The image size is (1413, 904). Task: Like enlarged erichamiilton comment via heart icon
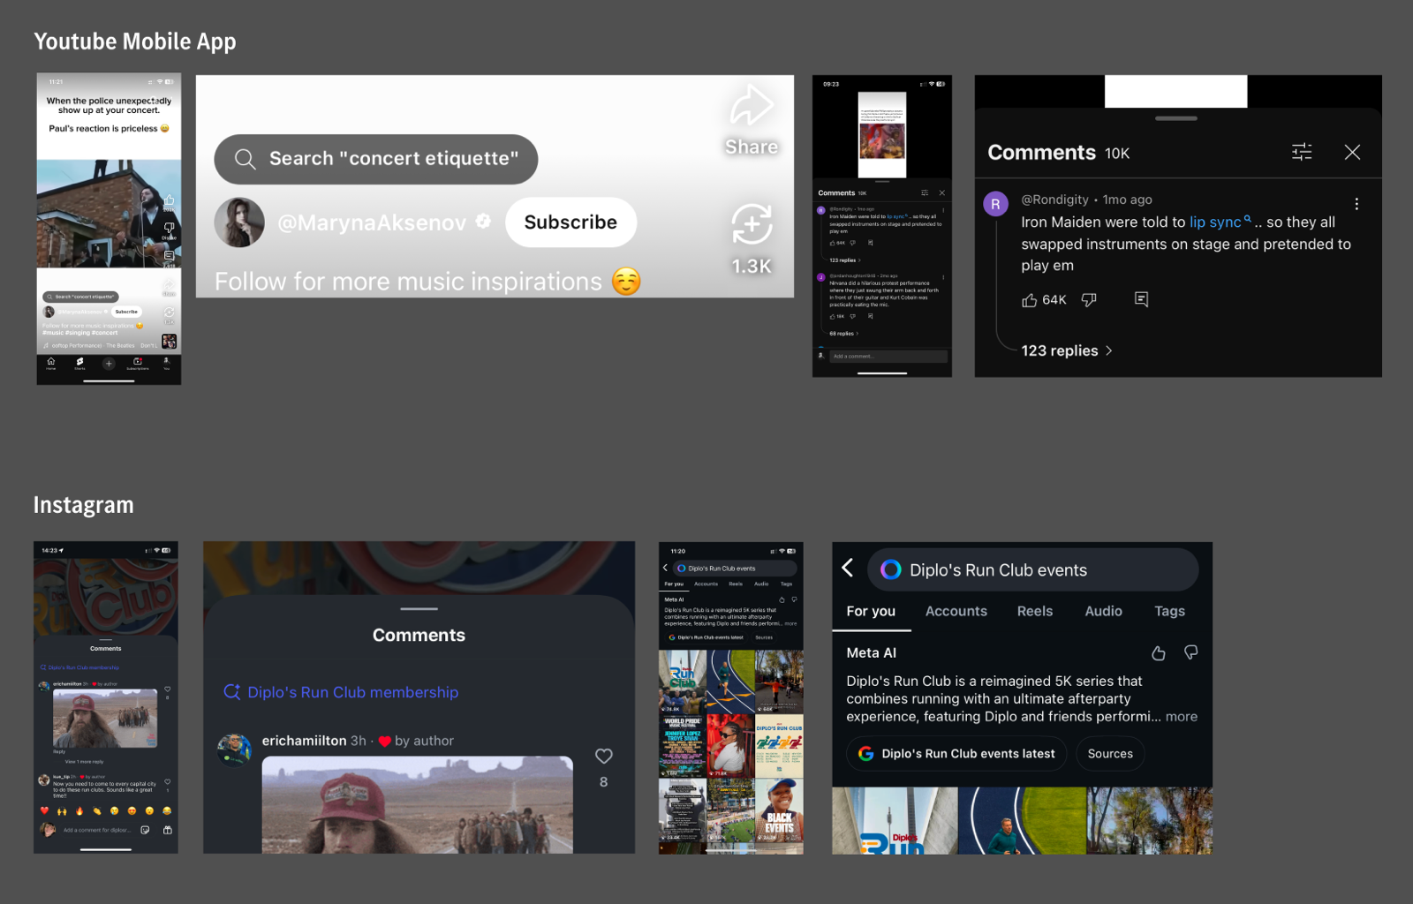tap(604, 756)
